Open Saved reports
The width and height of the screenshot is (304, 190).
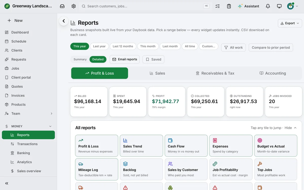pyautogui.click(x=154, y=59)
